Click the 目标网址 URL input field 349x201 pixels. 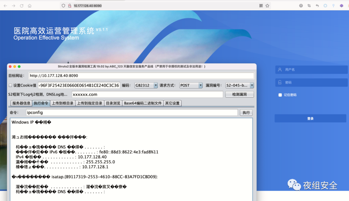click(x=141, y=76)
